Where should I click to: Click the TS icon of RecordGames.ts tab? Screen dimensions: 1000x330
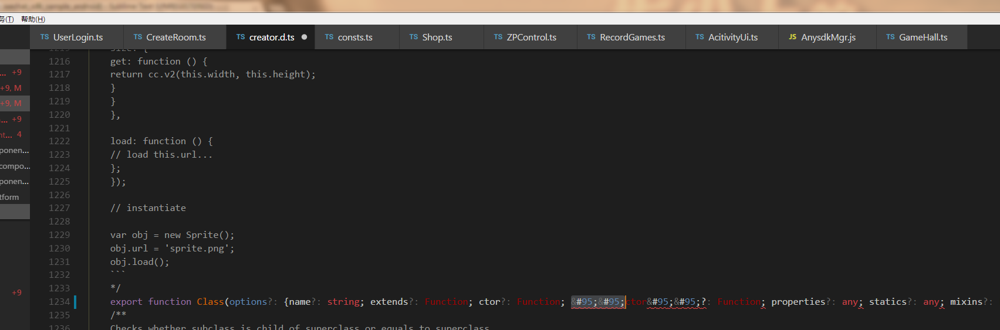point(591,37)
